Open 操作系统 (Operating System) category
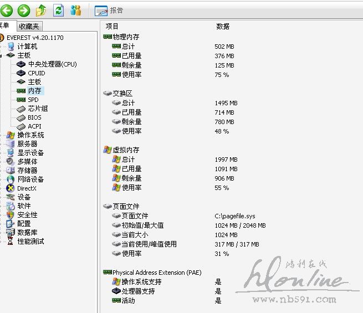The width and height of the screenshot is (363, 313). (30, 135)
